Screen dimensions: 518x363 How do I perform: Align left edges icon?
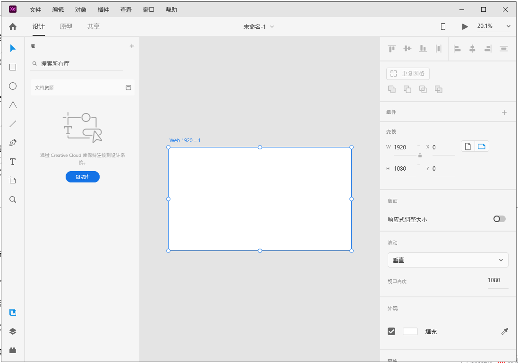[457, 49]
